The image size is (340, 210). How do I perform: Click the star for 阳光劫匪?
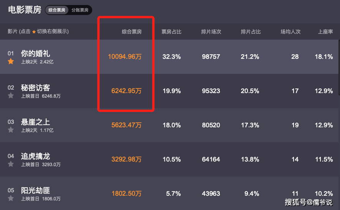point(11,198)
